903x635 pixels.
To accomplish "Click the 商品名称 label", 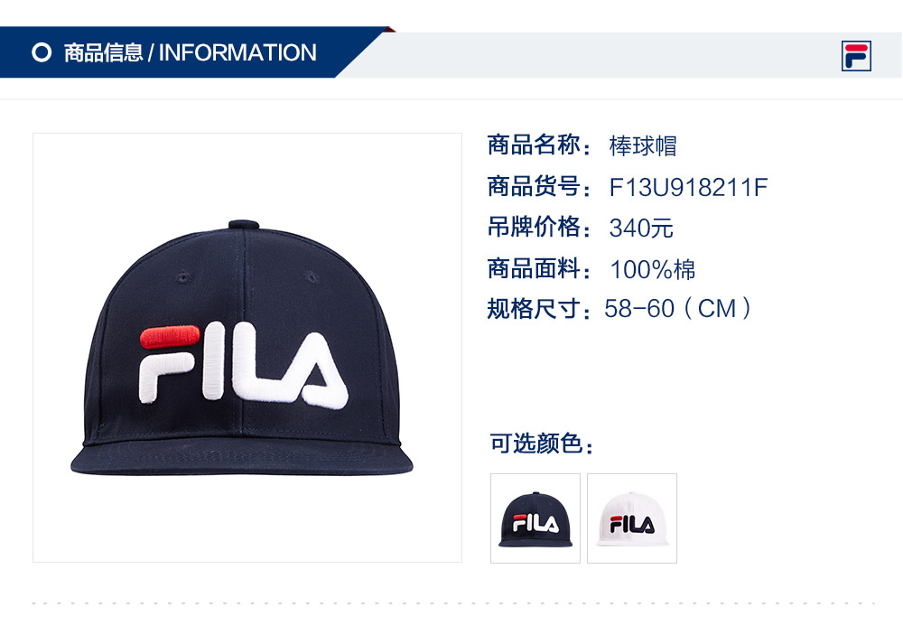I will pyautogui.click(x=539, y=145).
